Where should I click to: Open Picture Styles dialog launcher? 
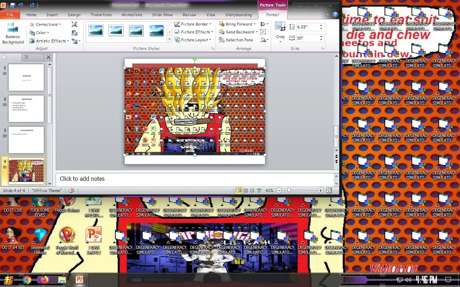pos(213,48)
